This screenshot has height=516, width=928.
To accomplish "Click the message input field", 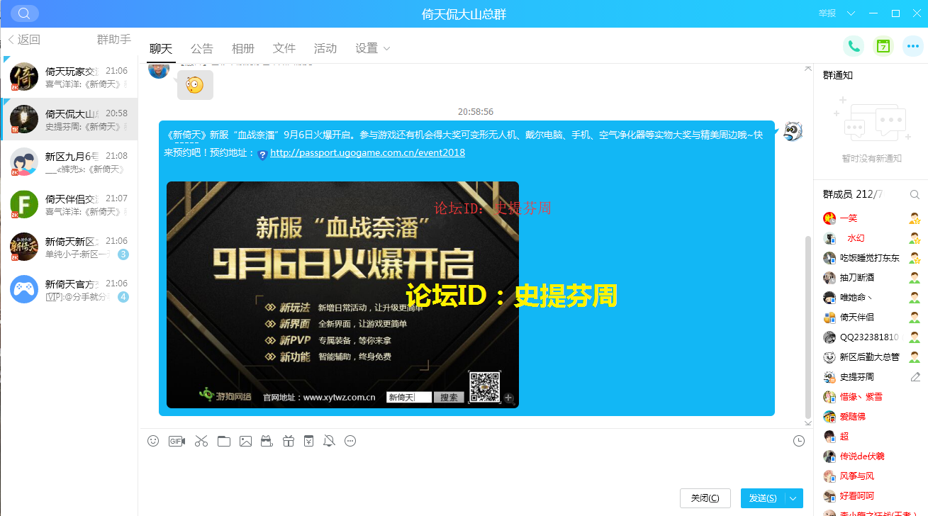I will (x=476, y=468).
